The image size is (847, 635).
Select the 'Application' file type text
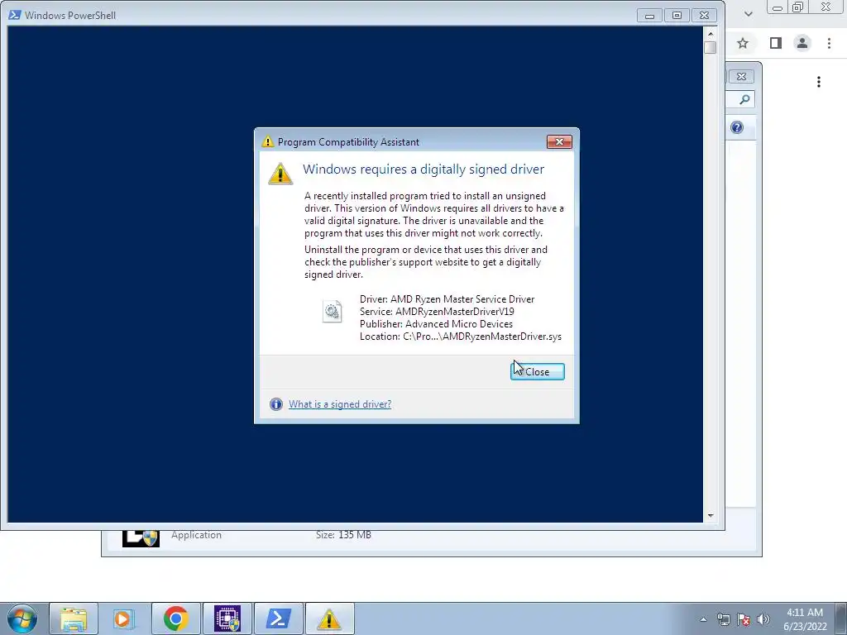click(197, 535)
